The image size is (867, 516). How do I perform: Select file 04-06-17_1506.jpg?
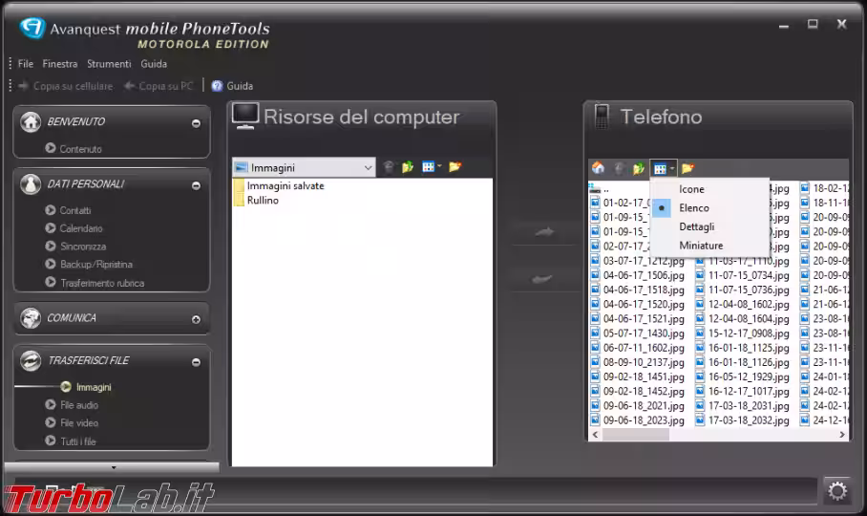pyautogui.click(x=644, y=275)
